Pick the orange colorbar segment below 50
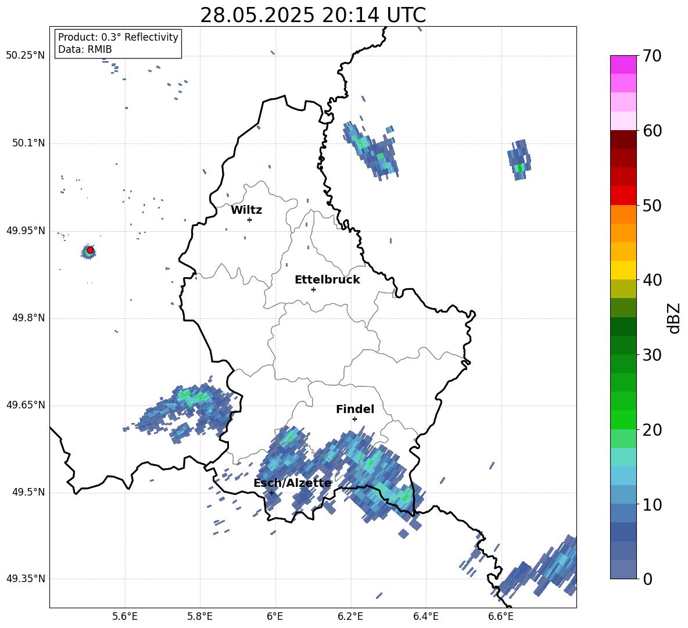 tap(623, 214)
